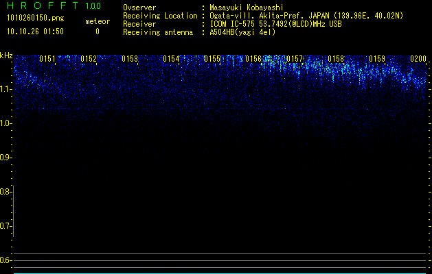Click the 1.1 kHz axis label
The image size is (432, 274).
5,89
